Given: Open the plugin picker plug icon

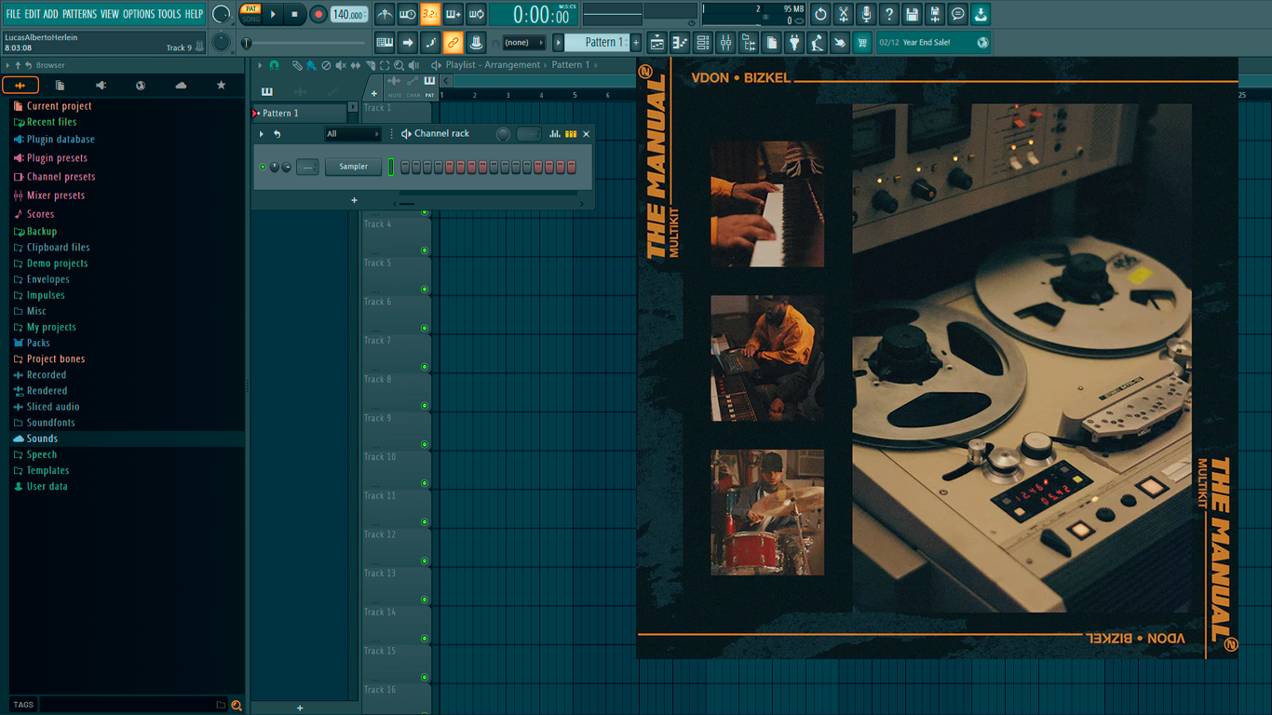Looking at the screenshot, I should (x=794, y=42).
